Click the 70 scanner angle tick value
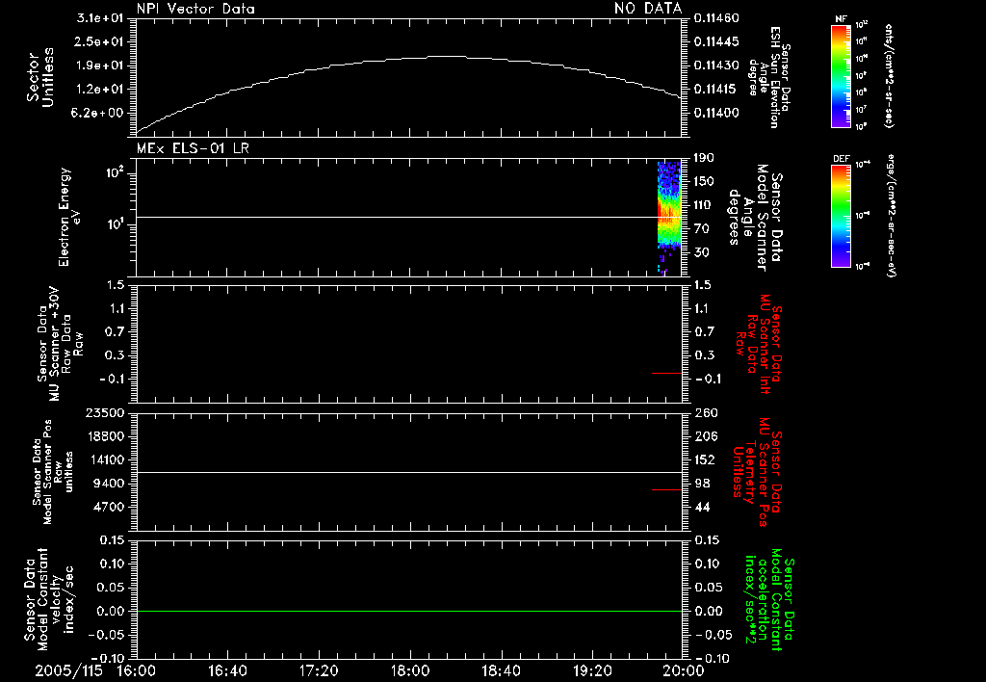The width and height of the screenshot is (986, 682). 701,229
